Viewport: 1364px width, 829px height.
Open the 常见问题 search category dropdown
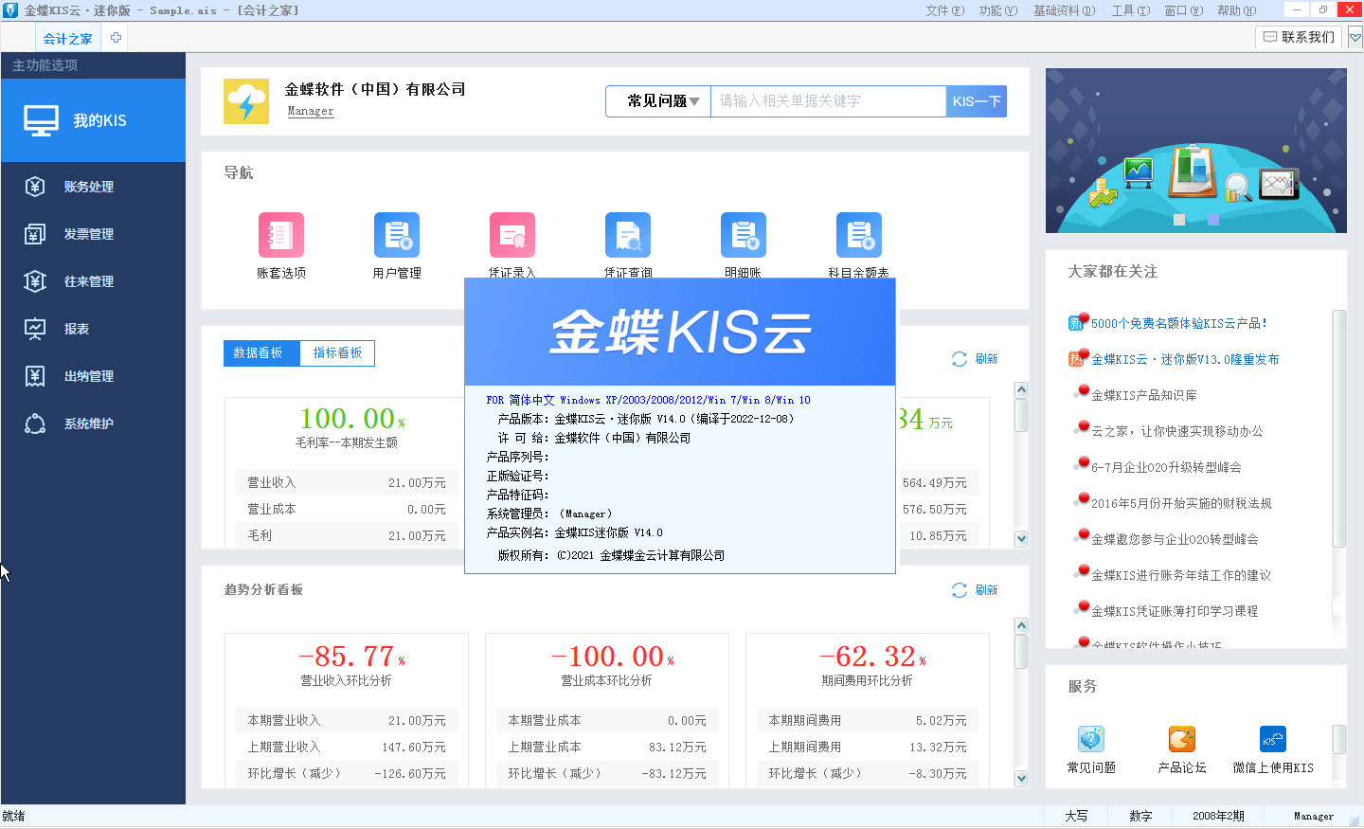pyautogui.click(x=658, y=101)
